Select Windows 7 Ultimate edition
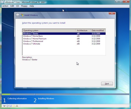The width and height of the screenshot is (131, 109). coord(64,44)
